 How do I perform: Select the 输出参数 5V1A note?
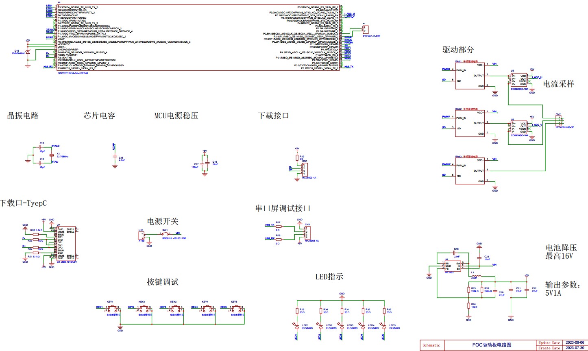pyautogui.click(x=563, y=289)
